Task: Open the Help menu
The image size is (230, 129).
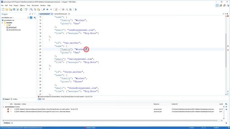Action: [49, 5]
